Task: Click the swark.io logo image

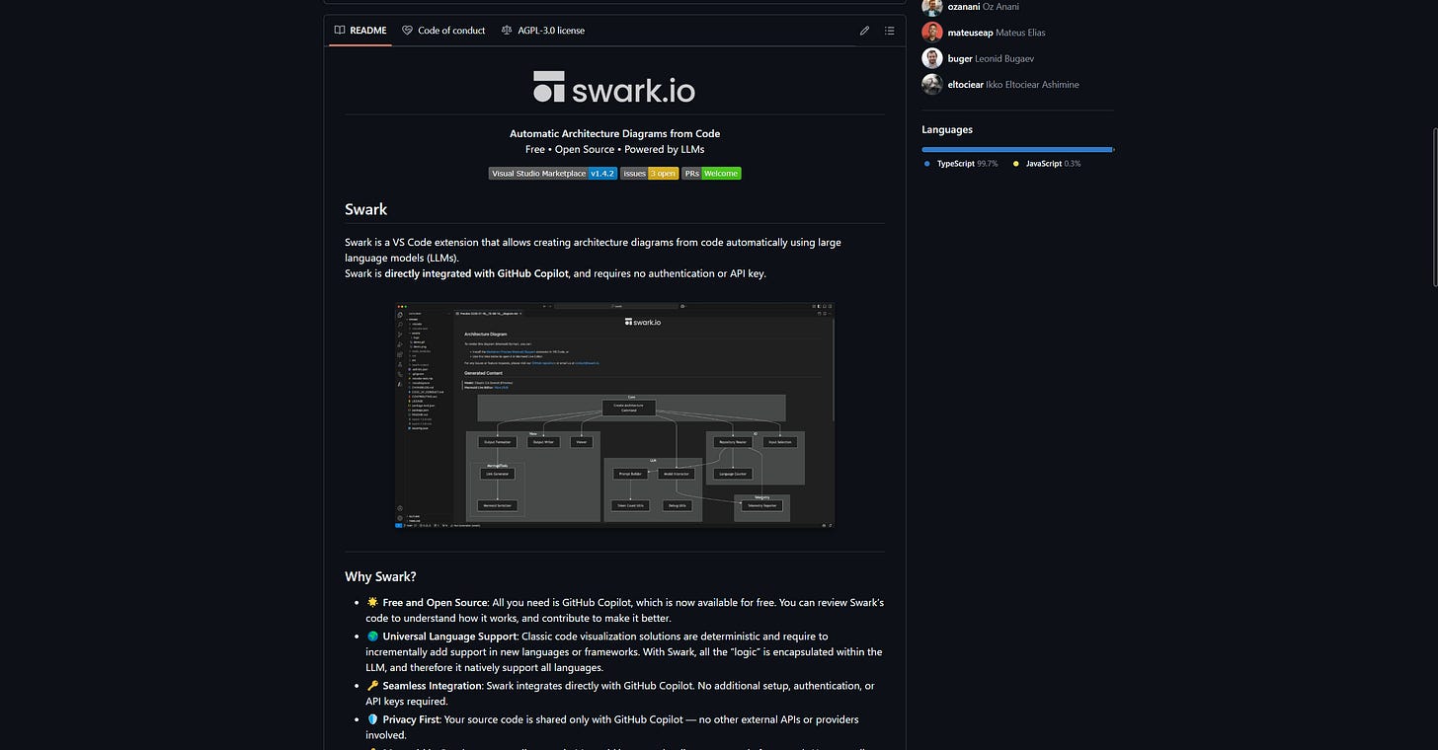Action: (614, 87)
